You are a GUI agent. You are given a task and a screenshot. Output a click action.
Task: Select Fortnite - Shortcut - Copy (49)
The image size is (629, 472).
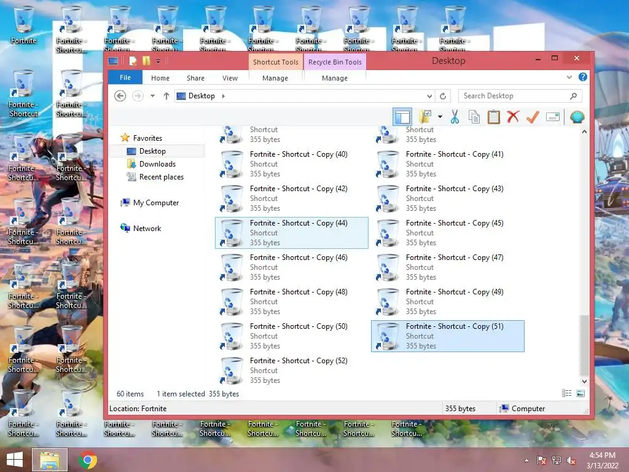(448, 302)
